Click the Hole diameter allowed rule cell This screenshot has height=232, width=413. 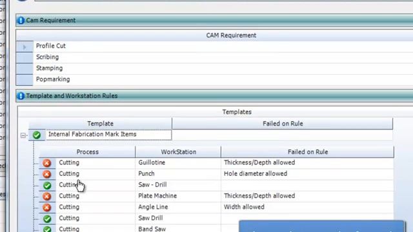pyautogui.click(x=307, y=173)
